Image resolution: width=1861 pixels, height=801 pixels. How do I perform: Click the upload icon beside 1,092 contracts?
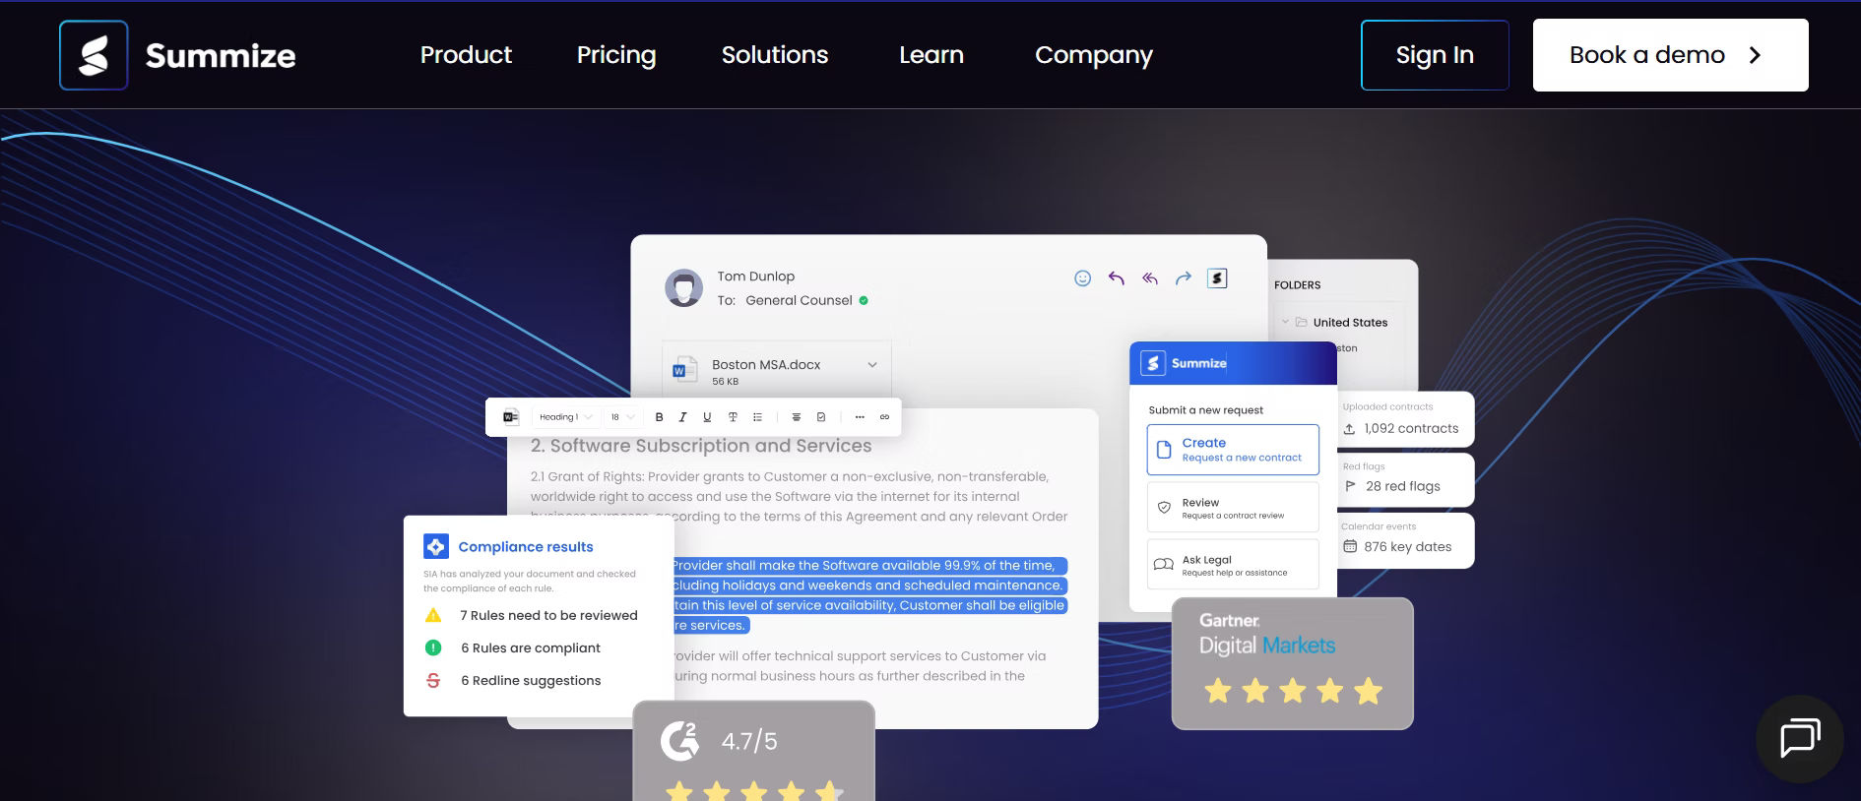(1350, 429)
